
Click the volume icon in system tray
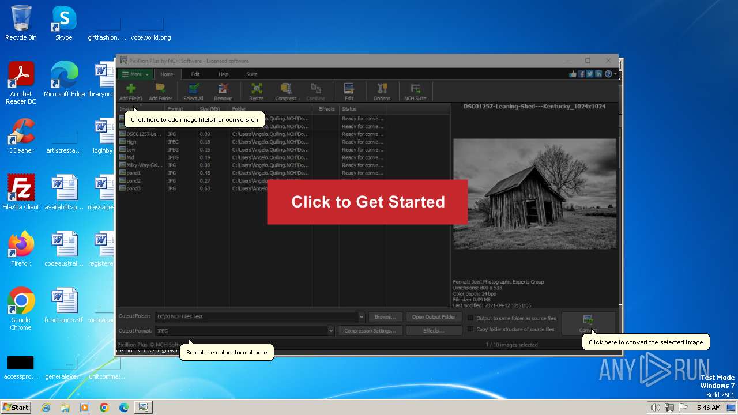point(655,408)
